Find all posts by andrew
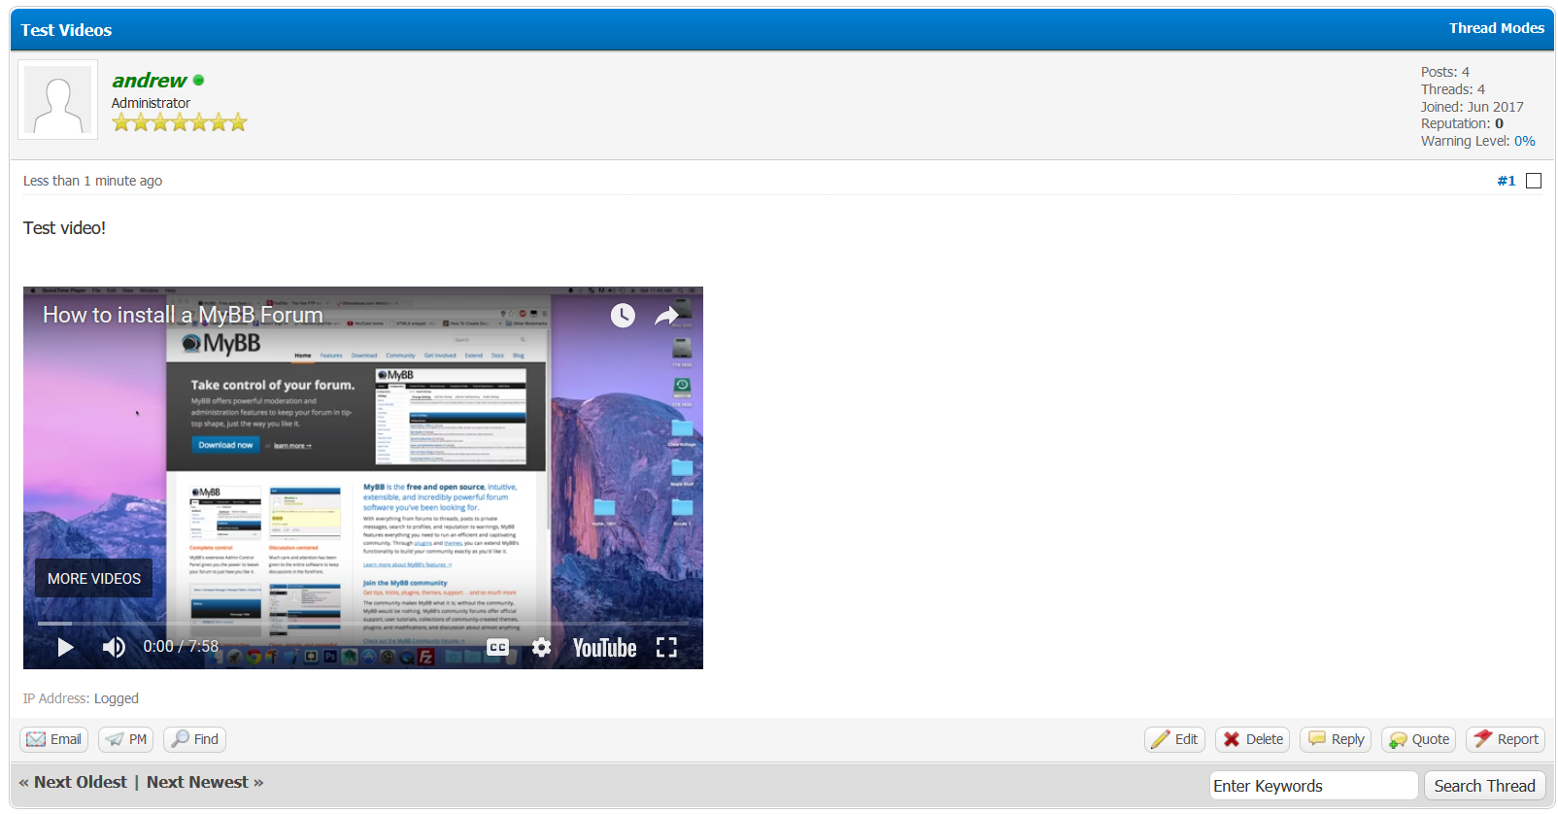 (194, 739)
